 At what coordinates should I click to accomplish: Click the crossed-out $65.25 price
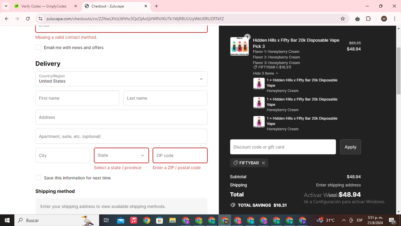click(x=355, y=43)
